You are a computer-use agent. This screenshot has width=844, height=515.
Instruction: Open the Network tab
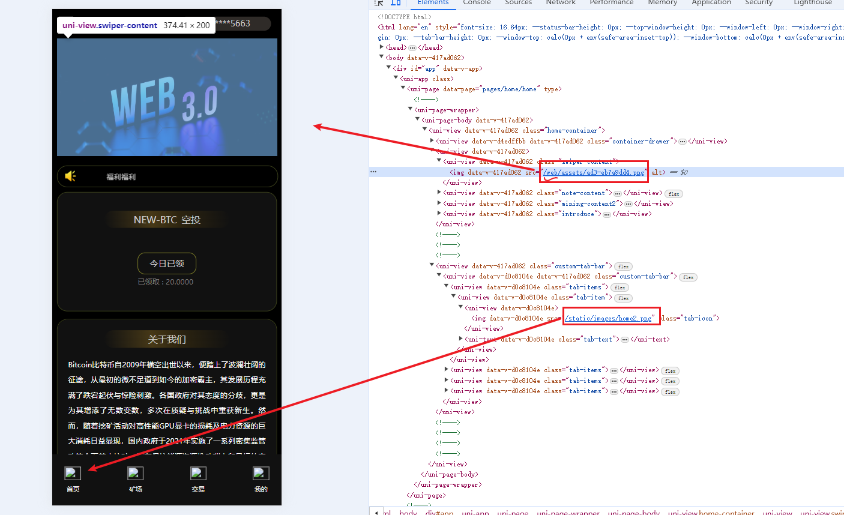[561, 2]
